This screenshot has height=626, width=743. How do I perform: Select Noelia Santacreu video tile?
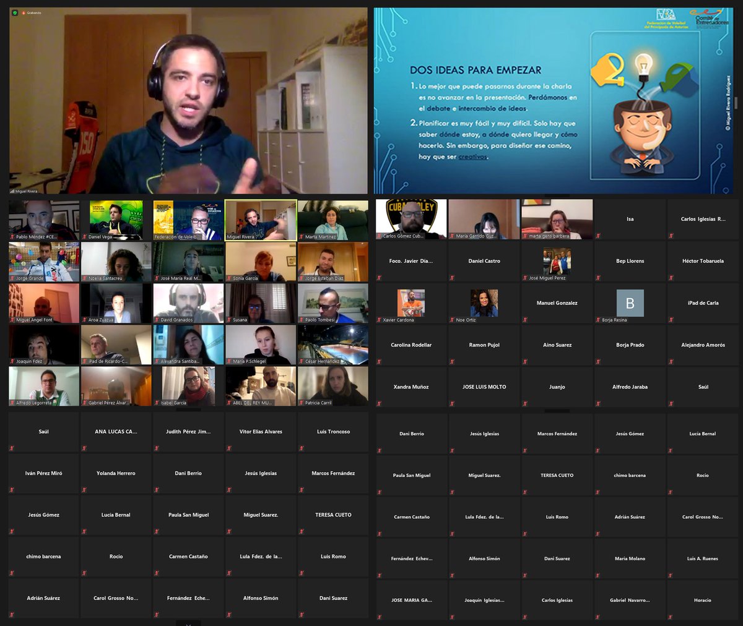point(116,262)
